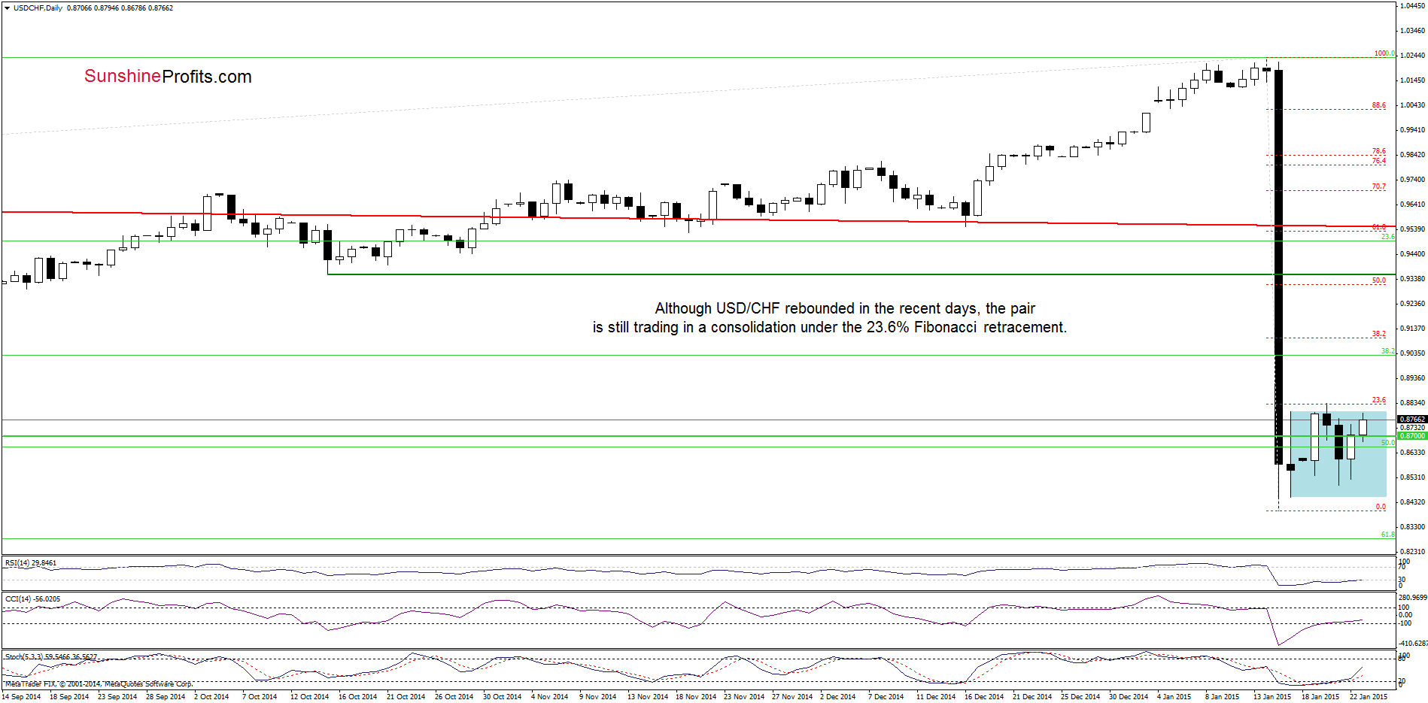Click the red 0.0 Fibonacci level label
The width and height of the screenshot is (1428, 703).
1381,507
